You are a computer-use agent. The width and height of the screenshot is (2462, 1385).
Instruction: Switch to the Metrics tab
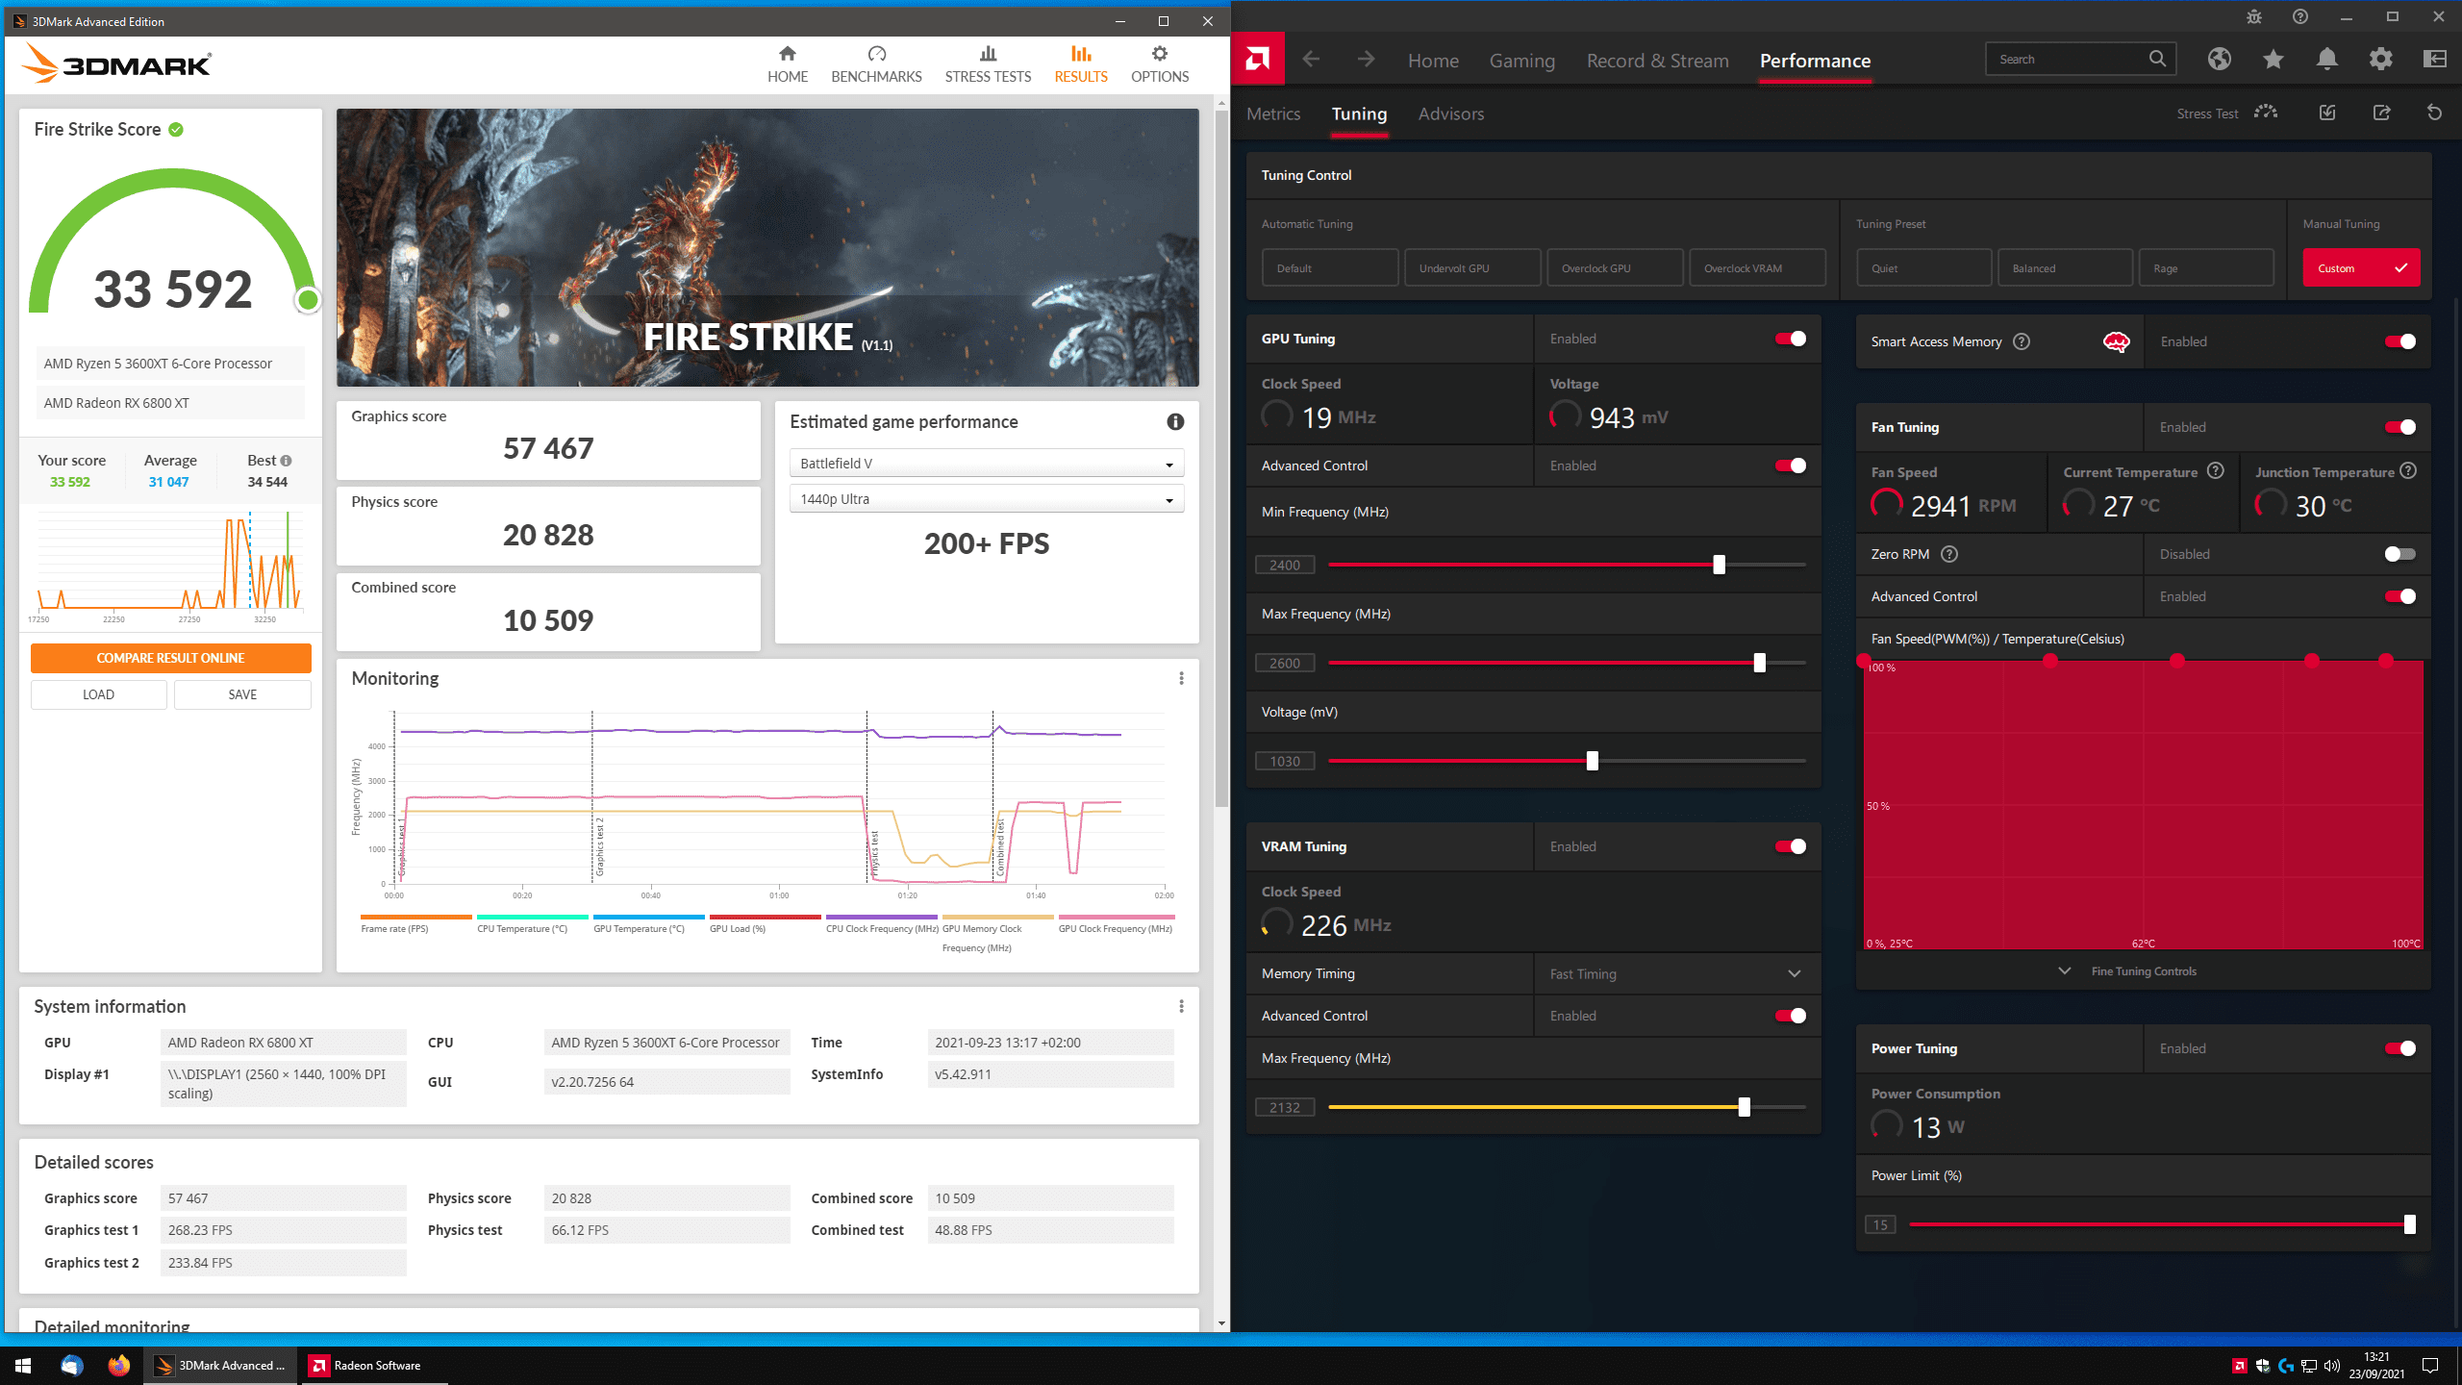[x=1273, y=113]
